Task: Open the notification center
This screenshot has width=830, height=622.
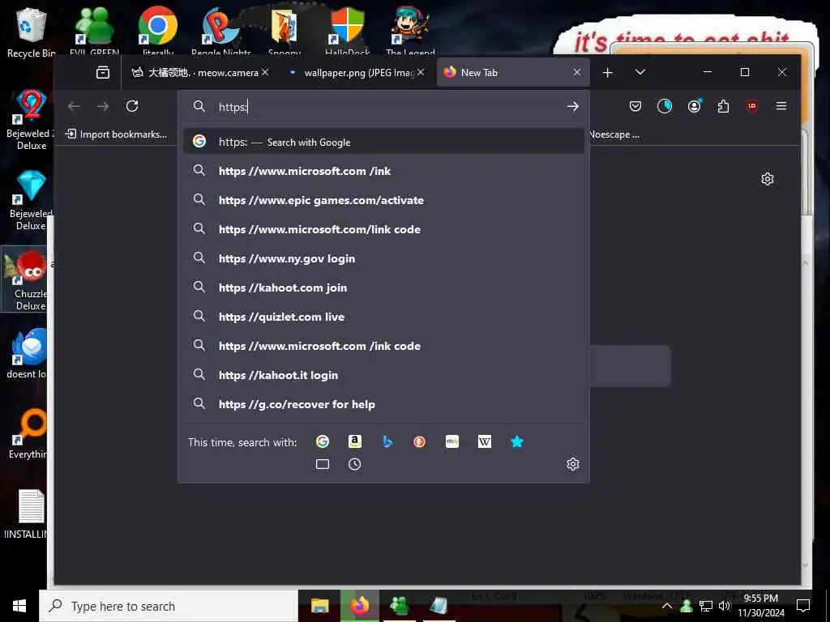Action: click(803, 606)
